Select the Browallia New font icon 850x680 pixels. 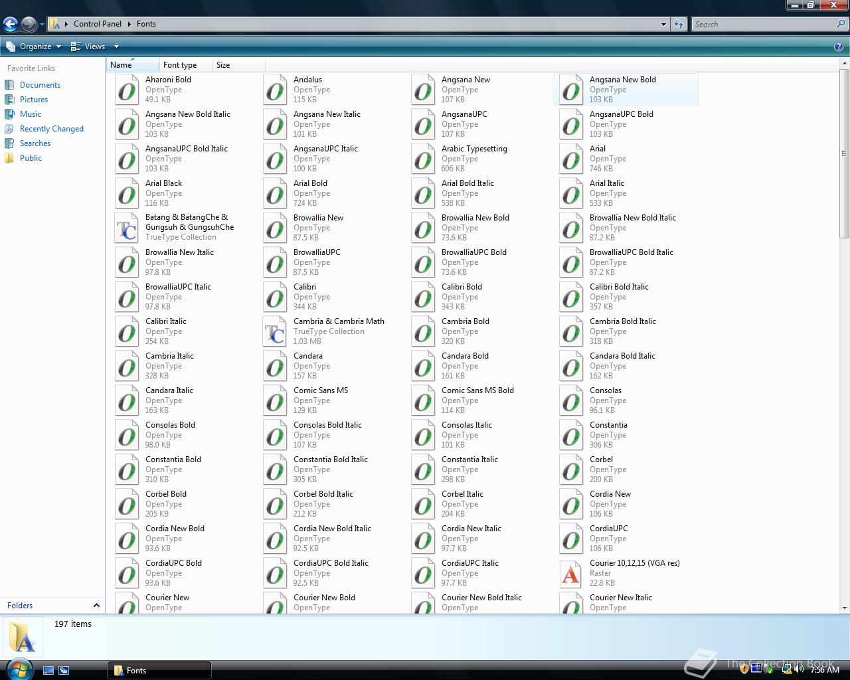[275, 228]
